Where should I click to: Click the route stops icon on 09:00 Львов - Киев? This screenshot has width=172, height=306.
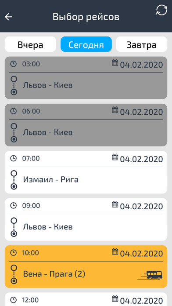[14, 227]
